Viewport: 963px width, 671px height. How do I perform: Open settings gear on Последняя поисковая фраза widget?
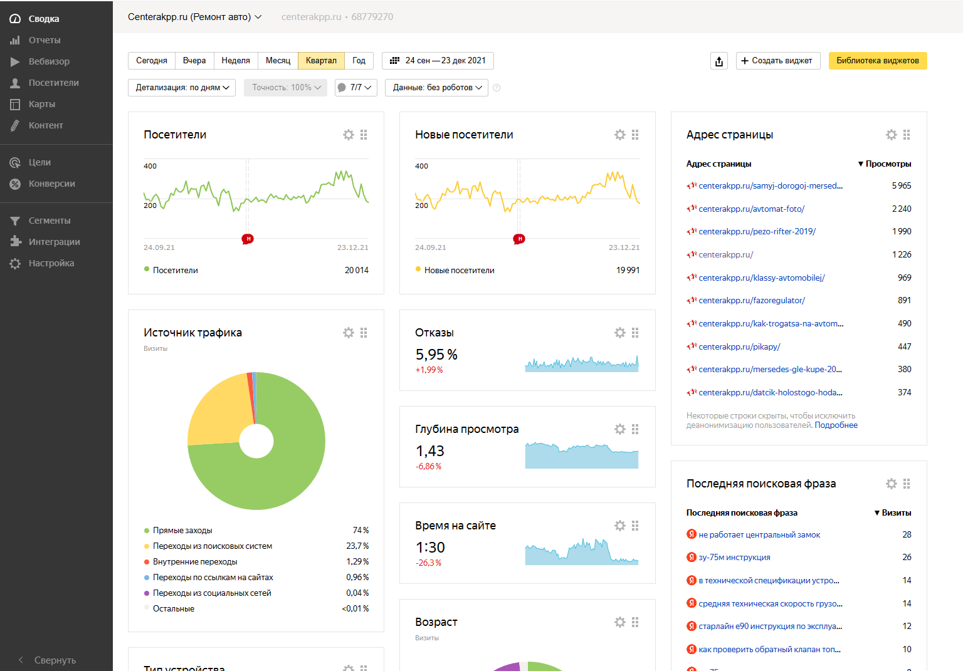[892, 484]
